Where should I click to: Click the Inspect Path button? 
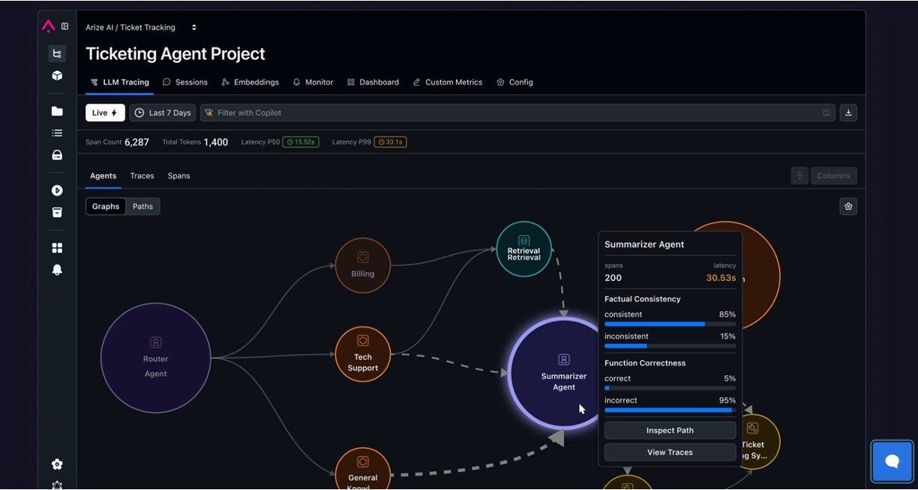670,431
